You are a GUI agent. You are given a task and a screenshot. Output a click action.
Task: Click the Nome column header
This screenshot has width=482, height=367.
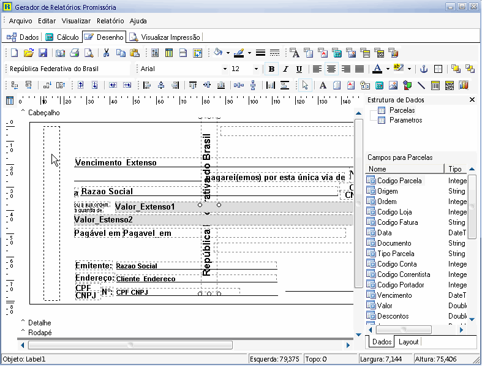405,169
